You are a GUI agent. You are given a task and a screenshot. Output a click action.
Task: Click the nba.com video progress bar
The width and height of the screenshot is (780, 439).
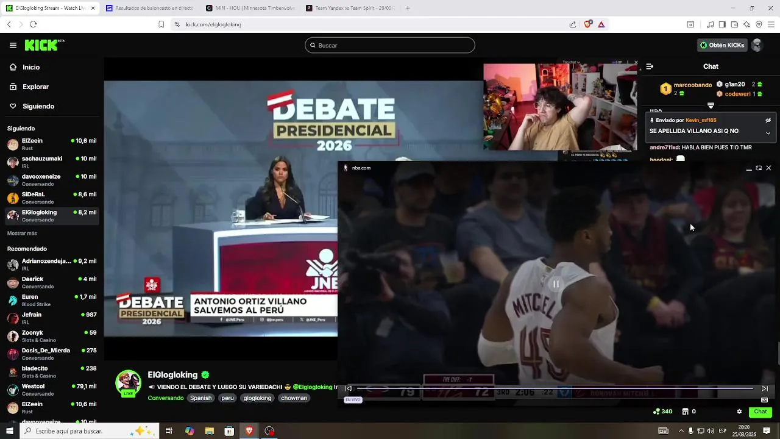pos(555,388)
